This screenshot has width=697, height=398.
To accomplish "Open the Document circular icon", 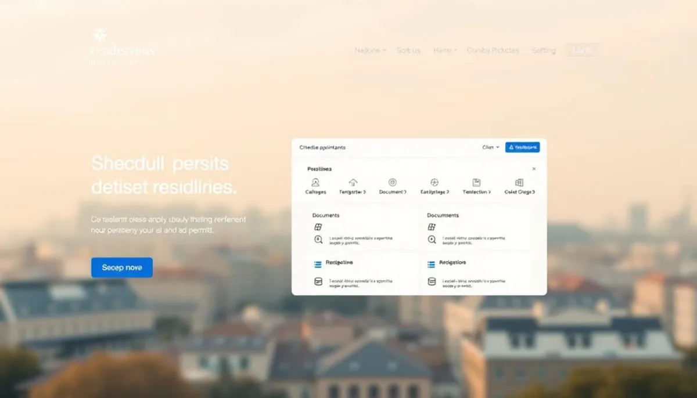I will point(392,182).
